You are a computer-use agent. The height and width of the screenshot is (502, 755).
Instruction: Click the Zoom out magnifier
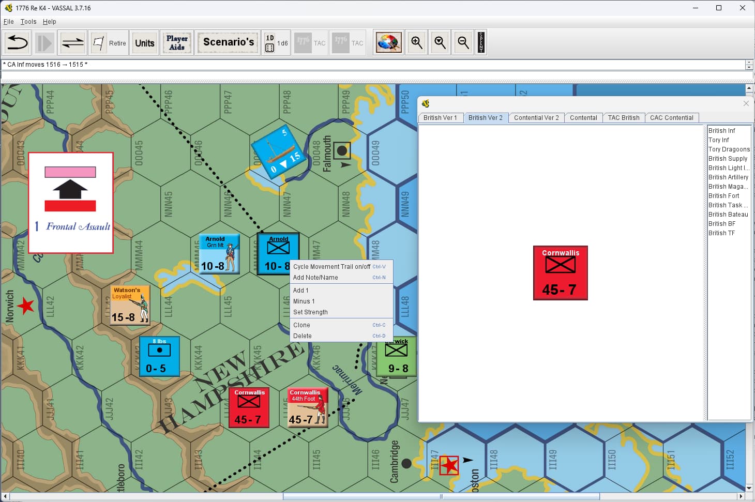[463, 43]
